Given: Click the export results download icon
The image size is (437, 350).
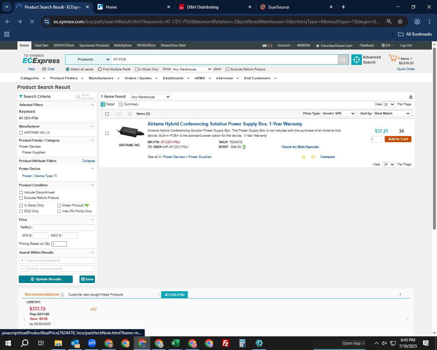Looking at the screenshot, I should (x=411, y=97).
